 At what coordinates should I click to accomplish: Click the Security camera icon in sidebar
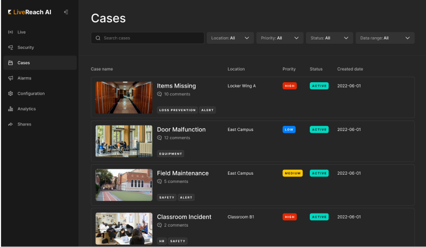pos(10,48)
